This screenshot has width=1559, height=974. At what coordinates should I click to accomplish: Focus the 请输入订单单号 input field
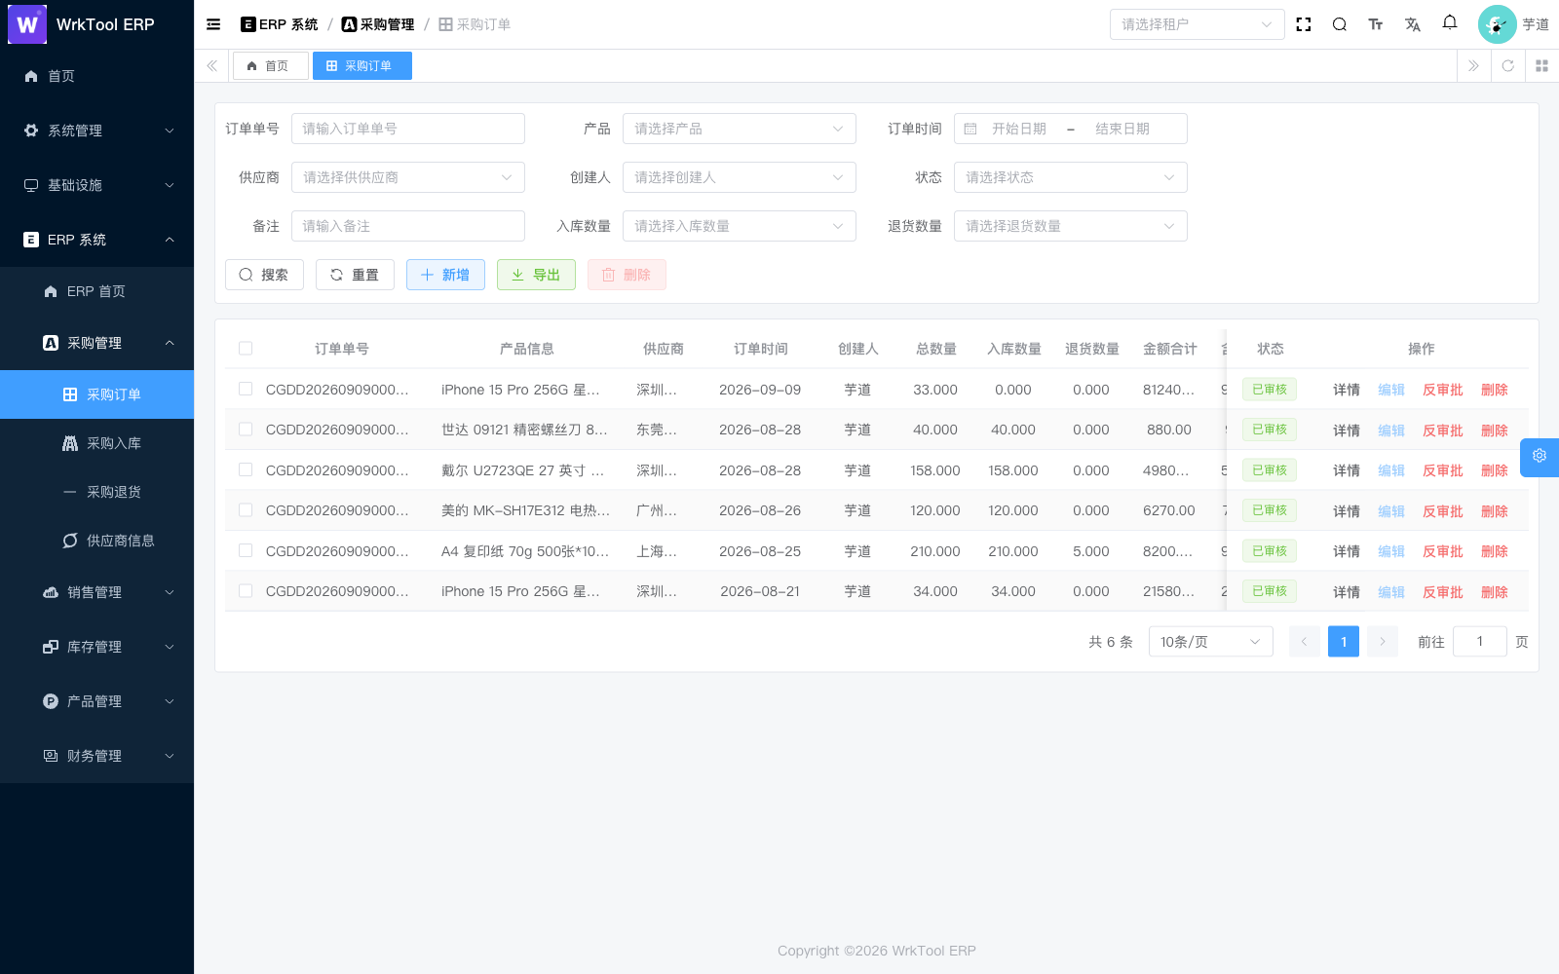407,129
